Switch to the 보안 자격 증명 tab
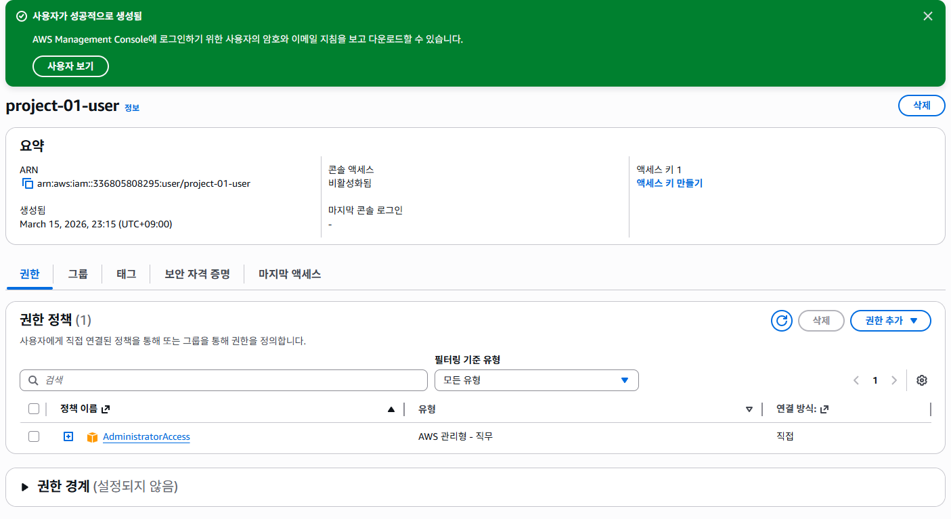The image size is (951, 519). coord(197,274)
